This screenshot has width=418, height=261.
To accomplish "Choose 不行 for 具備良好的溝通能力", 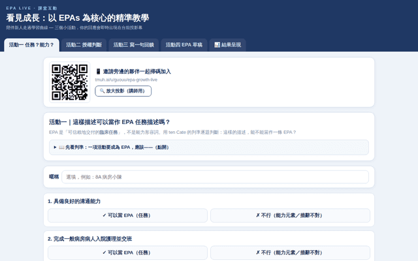I will coord(290,215).
